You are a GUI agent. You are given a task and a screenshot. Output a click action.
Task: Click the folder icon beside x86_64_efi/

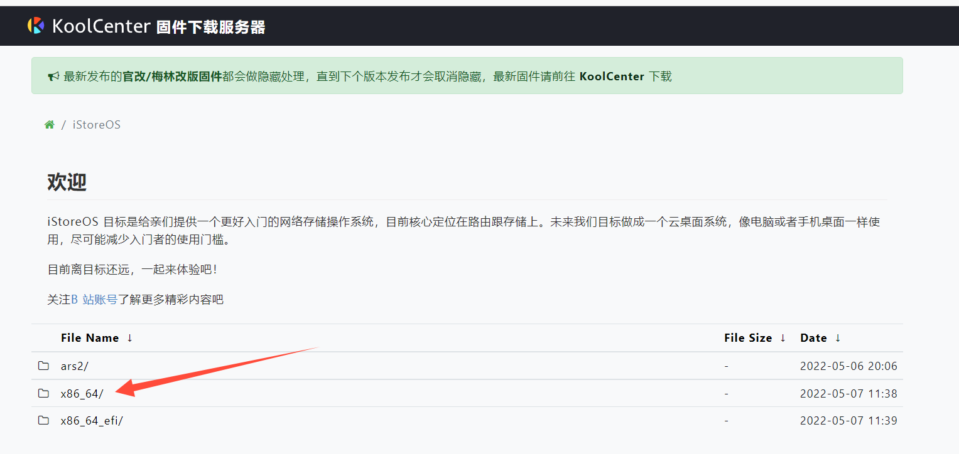click(x=43, y=420)
